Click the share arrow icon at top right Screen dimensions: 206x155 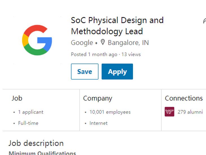tap(204, 21)
